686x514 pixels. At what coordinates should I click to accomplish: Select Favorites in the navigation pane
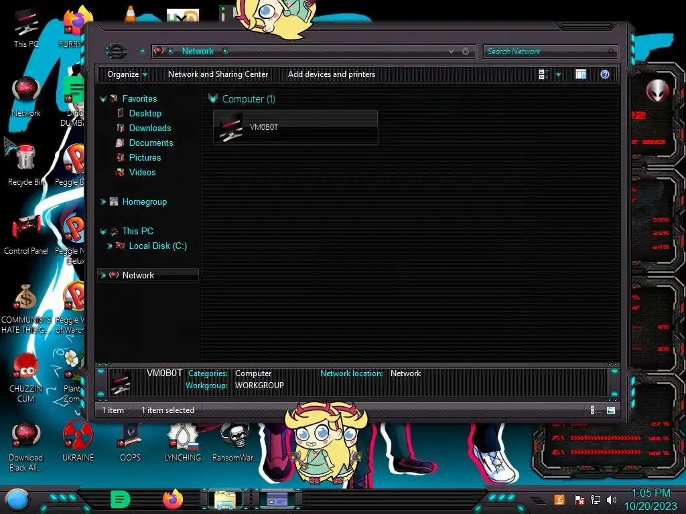tap(139, 99)
